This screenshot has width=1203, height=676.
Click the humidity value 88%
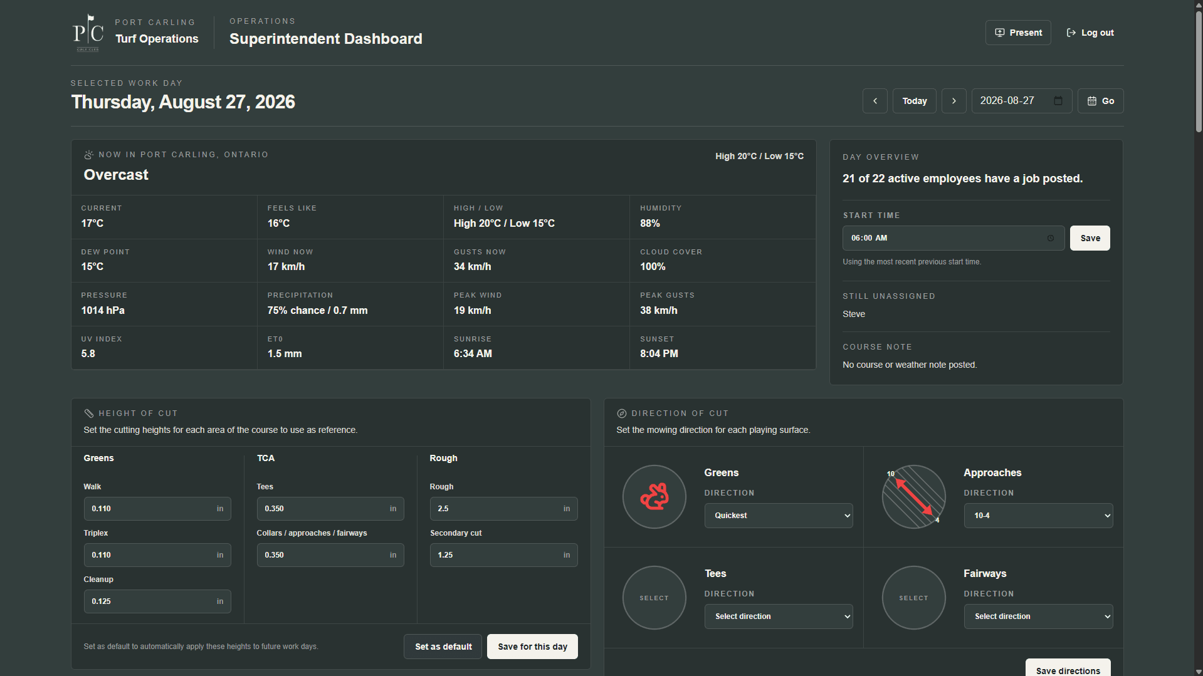tap(650, 223)
